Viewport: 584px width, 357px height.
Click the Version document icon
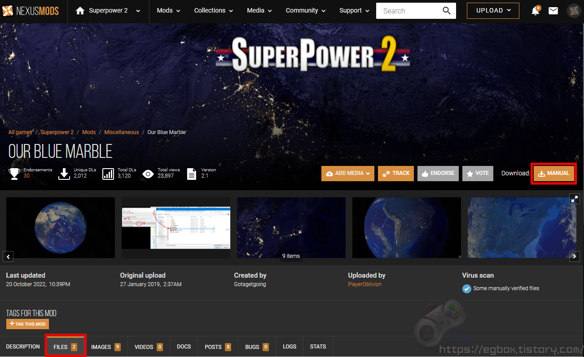click(192, 174)
